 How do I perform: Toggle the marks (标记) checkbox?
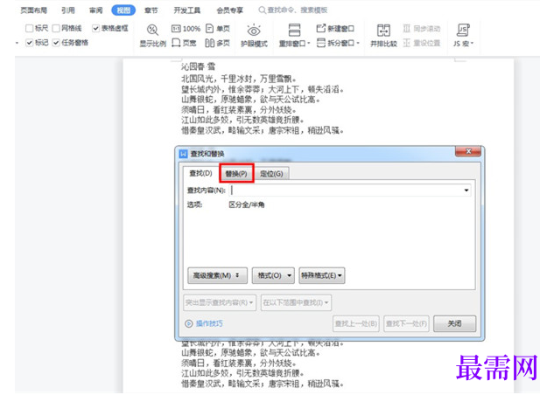(30, 43)
